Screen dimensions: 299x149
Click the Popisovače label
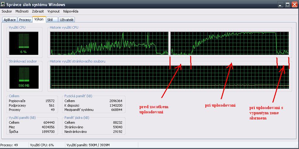point(17,101)
